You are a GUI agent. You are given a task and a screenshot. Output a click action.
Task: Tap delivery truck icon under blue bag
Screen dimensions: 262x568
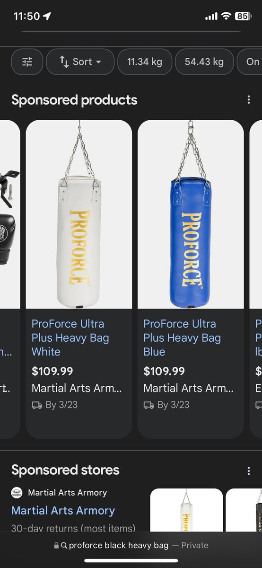[148, 405]
